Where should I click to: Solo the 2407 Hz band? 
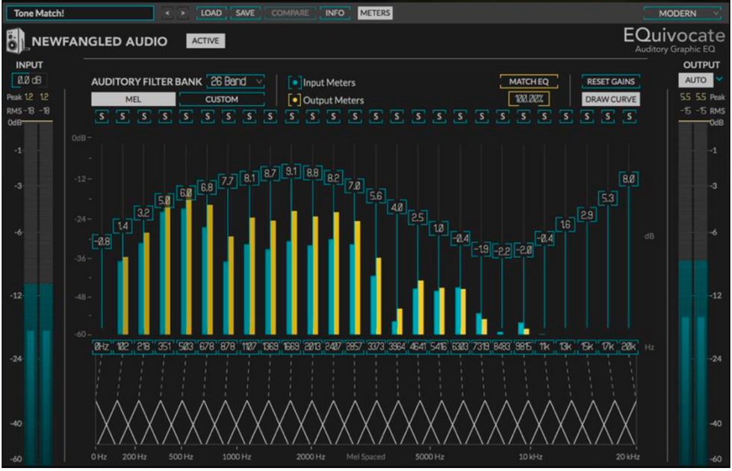[333, 116]
